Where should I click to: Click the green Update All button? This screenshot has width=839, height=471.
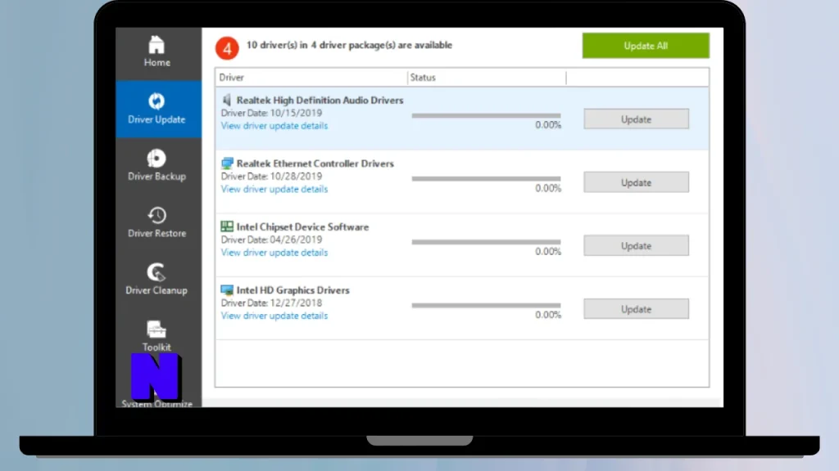(x=646, y=46)
